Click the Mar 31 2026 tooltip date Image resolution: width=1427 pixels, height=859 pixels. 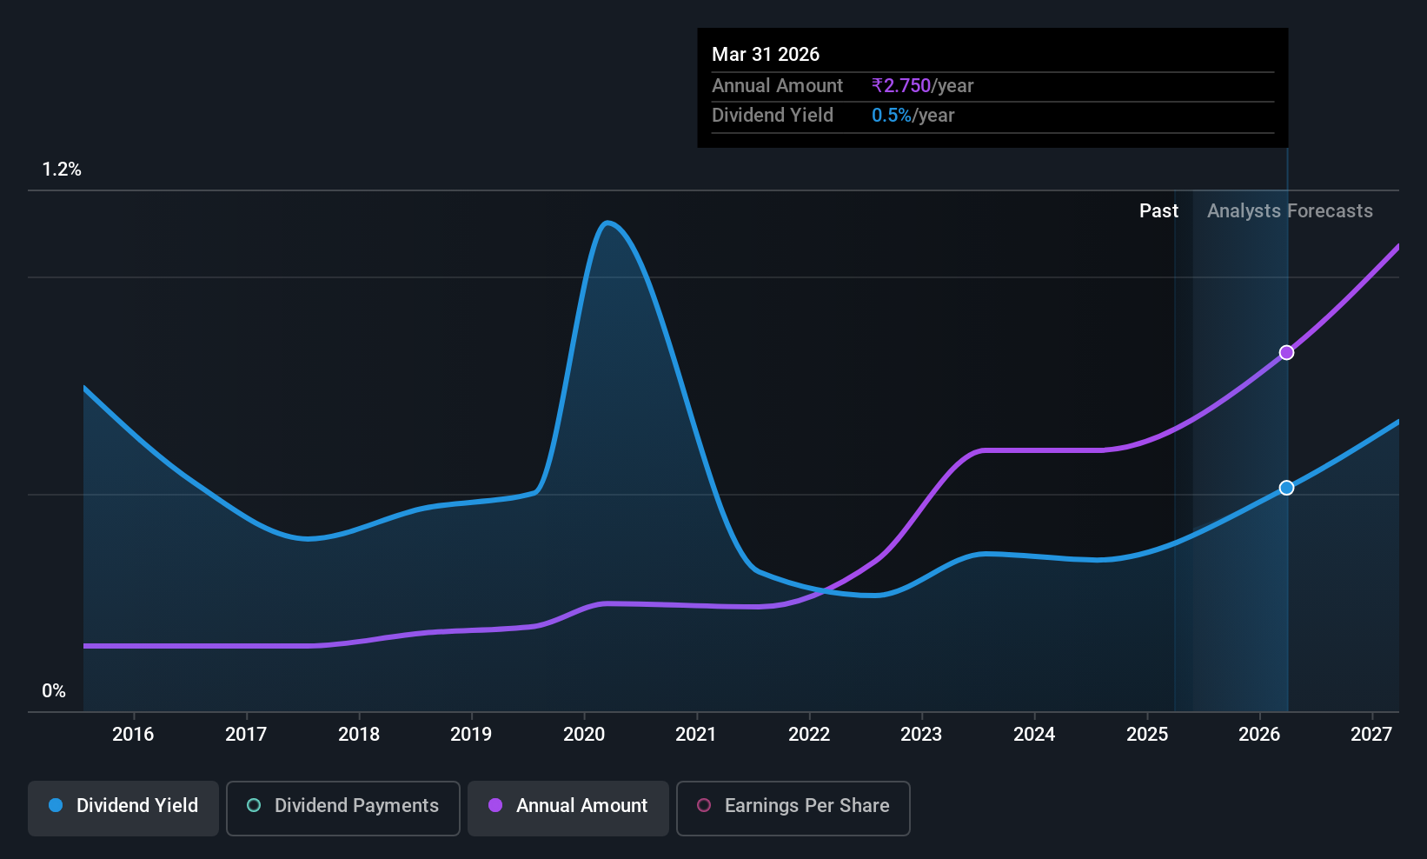pyautogui.click(x=766, y=54)
